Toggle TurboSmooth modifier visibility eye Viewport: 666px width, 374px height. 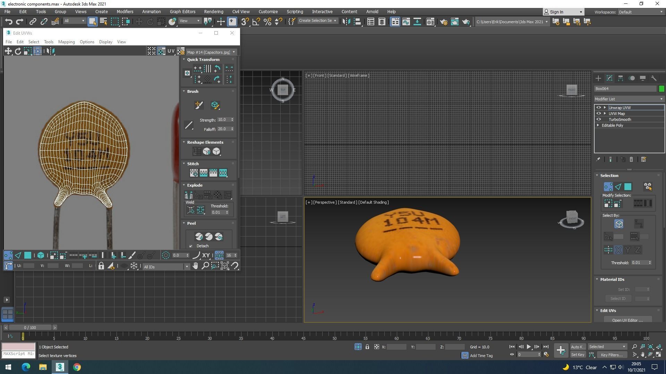[598, 119]
